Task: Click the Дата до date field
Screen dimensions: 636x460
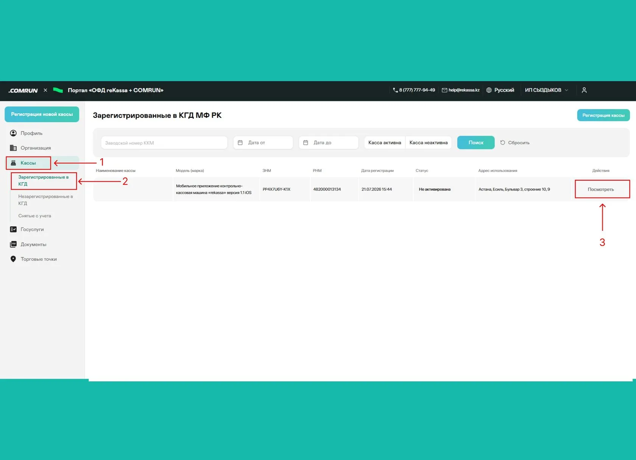Action: tap(329, 143)
